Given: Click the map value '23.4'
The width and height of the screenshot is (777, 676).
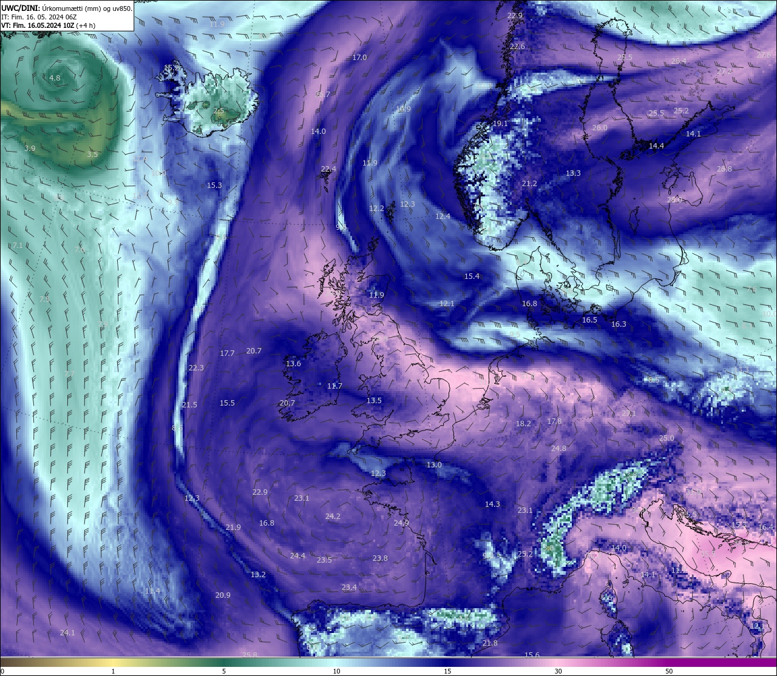Looking at the screenshot, I should point(349,587).
